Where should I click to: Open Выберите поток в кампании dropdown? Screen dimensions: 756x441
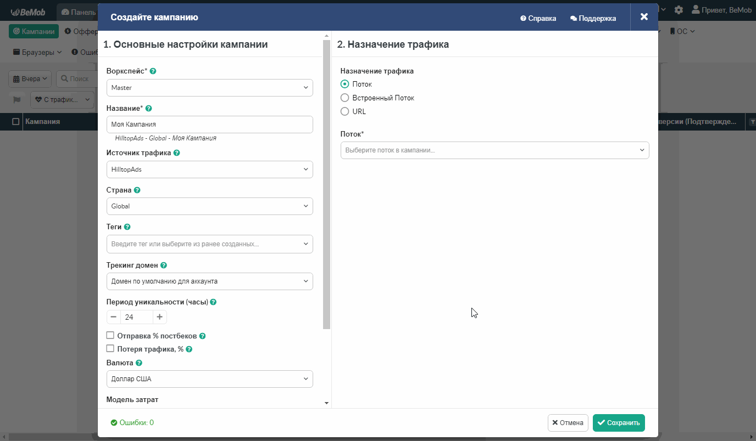point(494,150)
